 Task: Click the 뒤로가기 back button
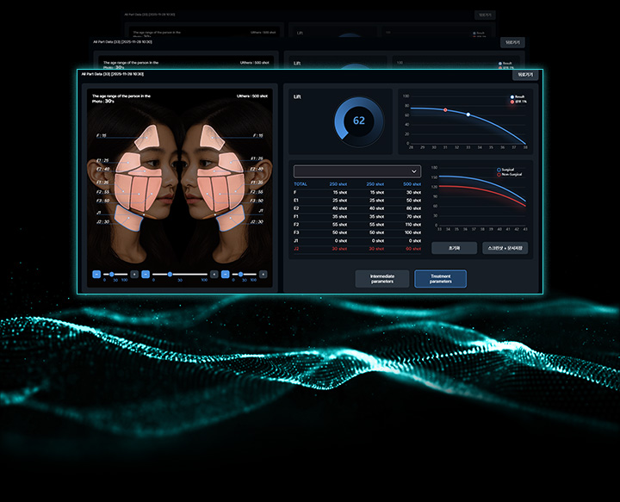click(523, 75)
